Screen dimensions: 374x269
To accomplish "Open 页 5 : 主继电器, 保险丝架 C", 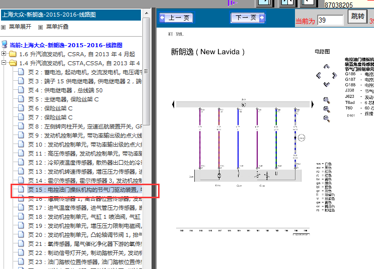I will coord(63,99).
